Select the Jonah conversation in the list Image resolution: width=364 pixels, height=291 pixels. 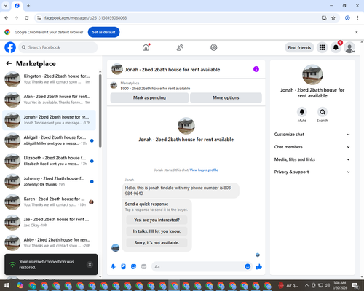point(49,120)
